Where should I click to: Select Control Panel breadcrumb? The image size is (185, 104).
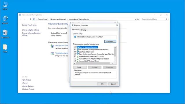click(42, 19)
